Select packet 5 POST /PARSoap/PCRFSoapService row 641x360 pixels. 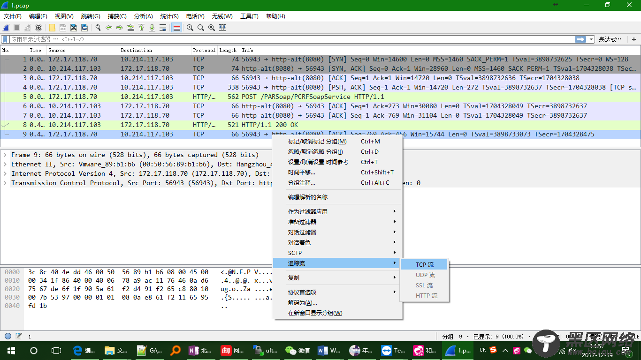[x=320, y=97]
